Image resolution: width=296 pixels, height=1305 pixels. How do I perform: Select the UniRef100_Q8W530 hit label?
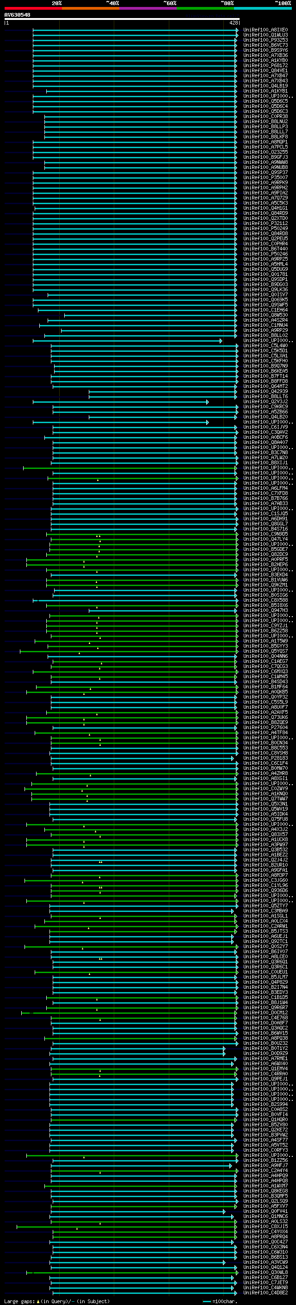tap(265, 315)
